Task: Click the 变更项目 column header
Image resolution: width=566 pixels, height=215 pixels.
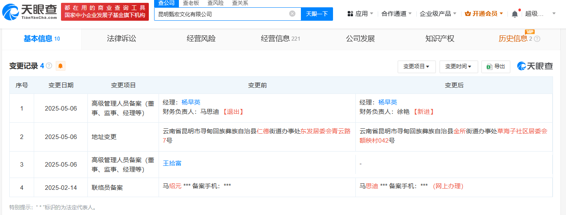Action: (x=124, y=85)
